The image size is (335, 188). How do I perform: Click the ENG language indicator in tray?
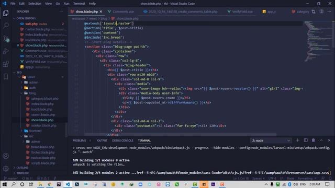click(303, 184)
